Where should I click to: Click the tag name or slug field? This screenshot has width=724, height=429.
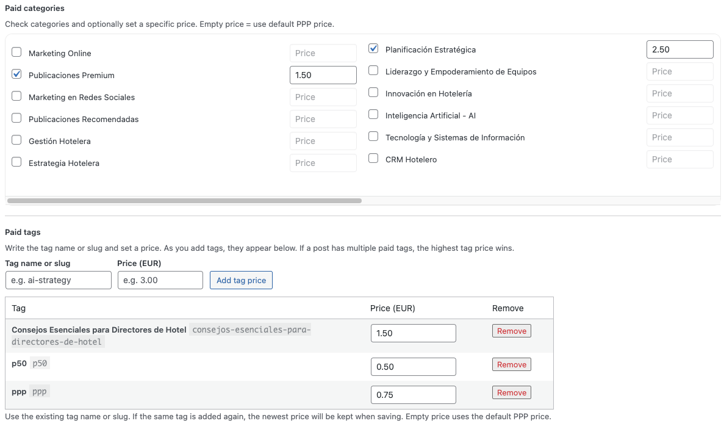coord(58,280)
